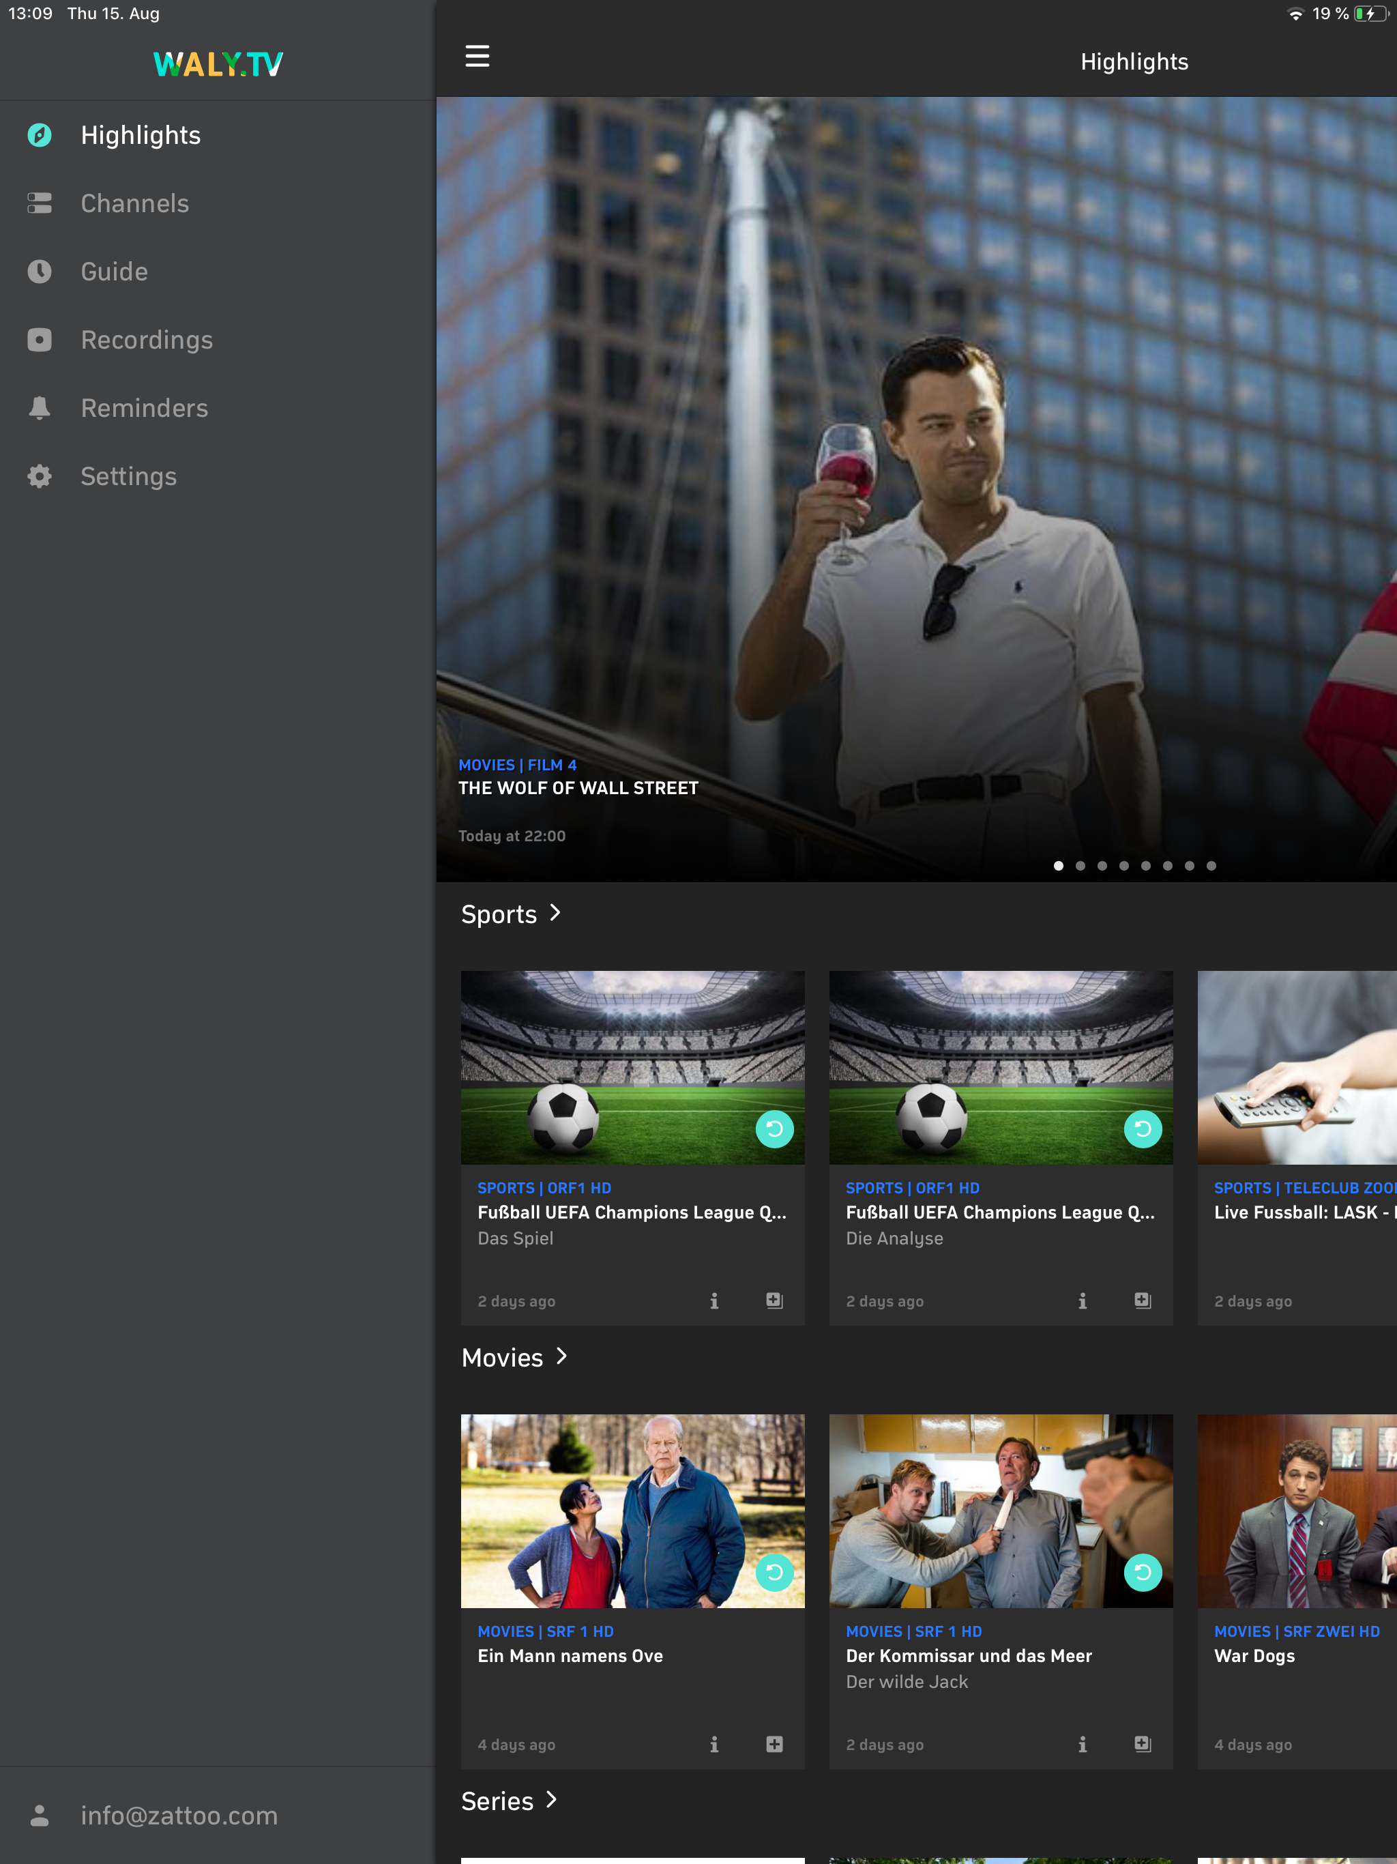Image resolution: width=1397 pixels, height=1864 pixels.
Task: Click the Highlights compass icon in sidebar
Action: [40, 135]
